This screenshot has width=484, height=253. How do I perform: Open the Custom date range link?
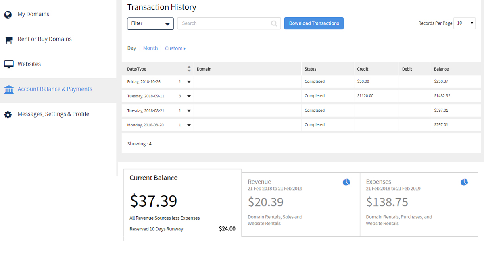pos(175,48)
